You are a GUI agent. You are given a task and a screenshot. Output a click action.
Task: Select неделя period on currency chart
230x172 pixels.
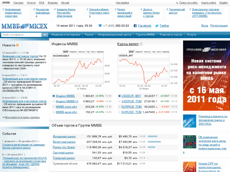(139, 52)
